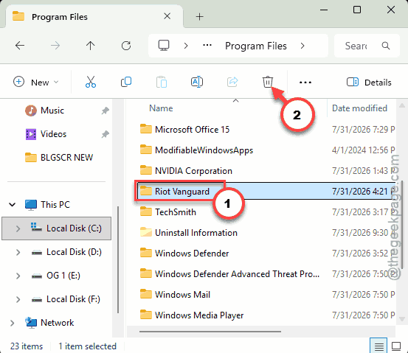Screen dimensions: 408x353
Task: Select the Windows Media Player folder
Action: pos(199,315)
